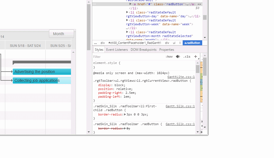The height and width of the screenshot is (158, 274).
Task: Click the display: block property
Action: (112, 85)
